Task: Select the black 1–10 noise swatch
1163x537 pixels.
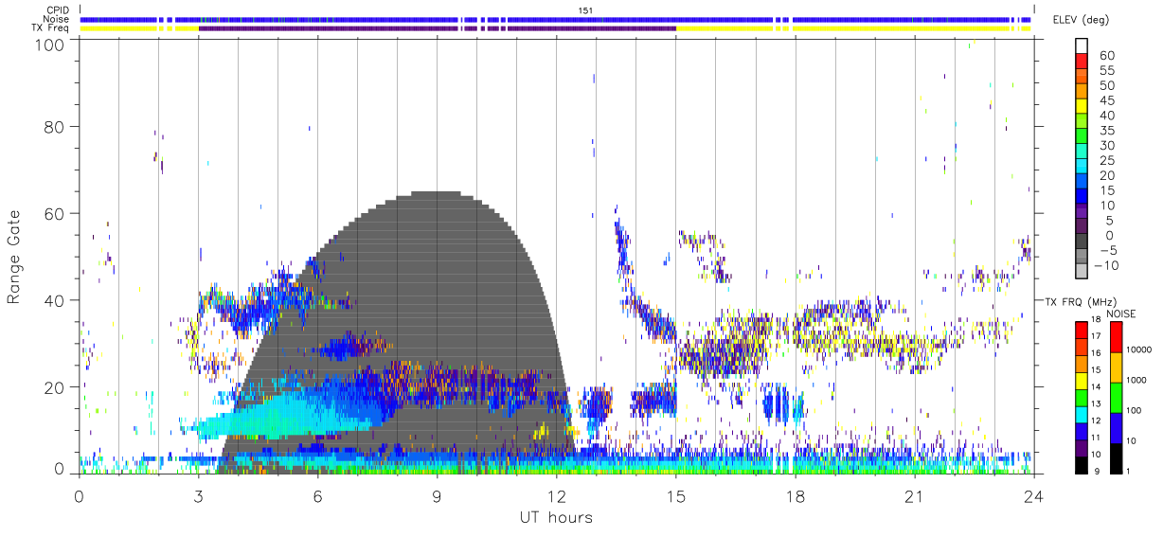Action: pos(1117,457)
